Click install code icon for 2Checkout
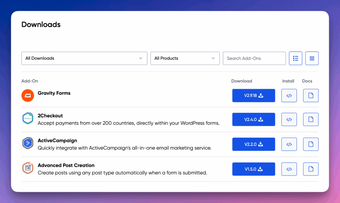Image resolution: width=340 pixels, height=203 pixels. click(289, 119)
